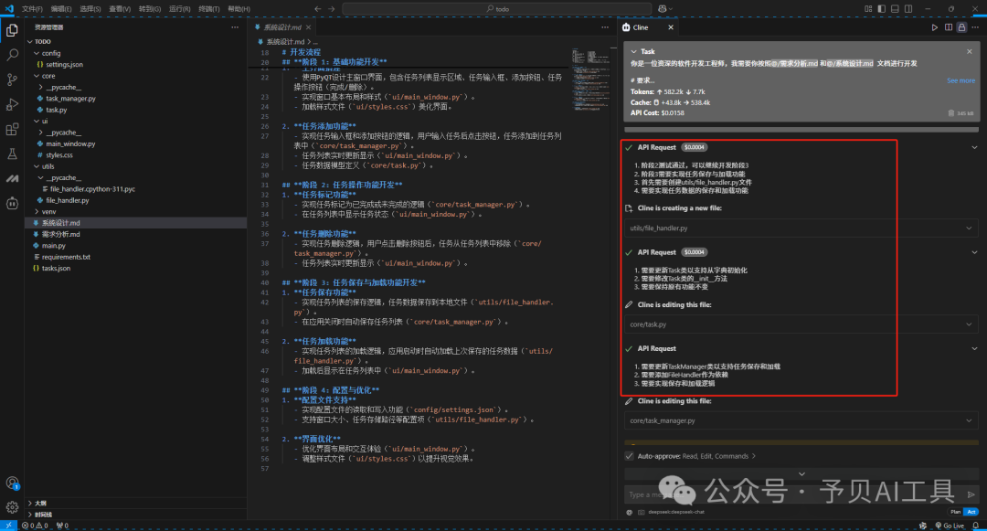Open the 文件(F) menu
This screenshot has height=531, width=987.
click(x=32, y=9)
